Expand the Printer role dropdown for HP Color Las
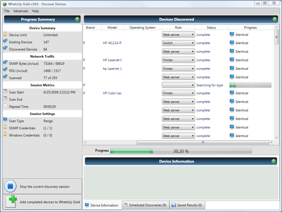Screen dimensions: 282x212 178,93
